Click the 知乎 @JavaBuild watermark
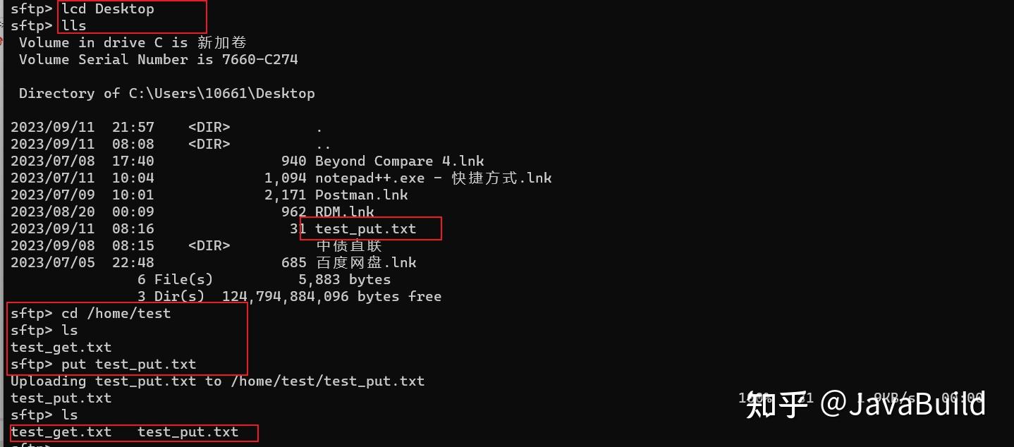The image size is (1014, 447). coord(865,405)
